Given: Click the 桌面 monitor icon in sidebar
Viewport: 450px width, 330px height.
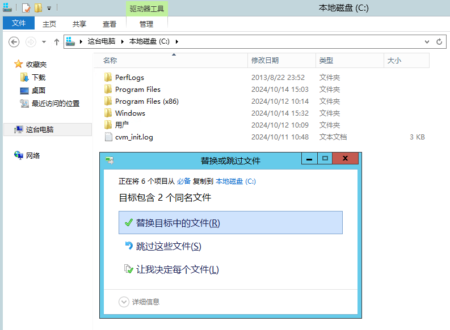Looking at the screenshot, I should tap(24, 91).
